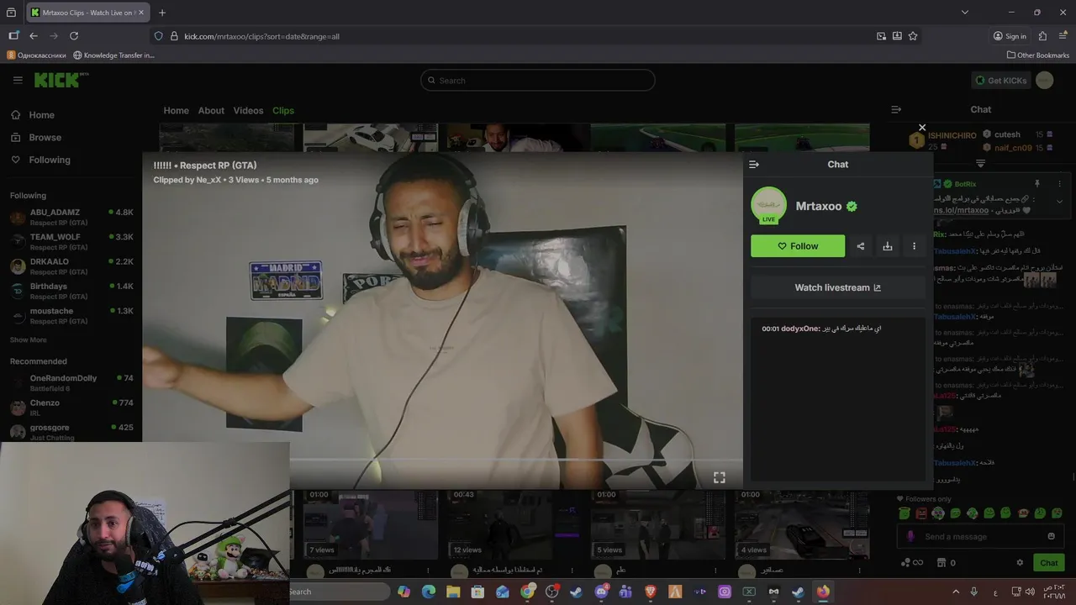List all tabs dropdown in Firefox

[x=964, y=13]
